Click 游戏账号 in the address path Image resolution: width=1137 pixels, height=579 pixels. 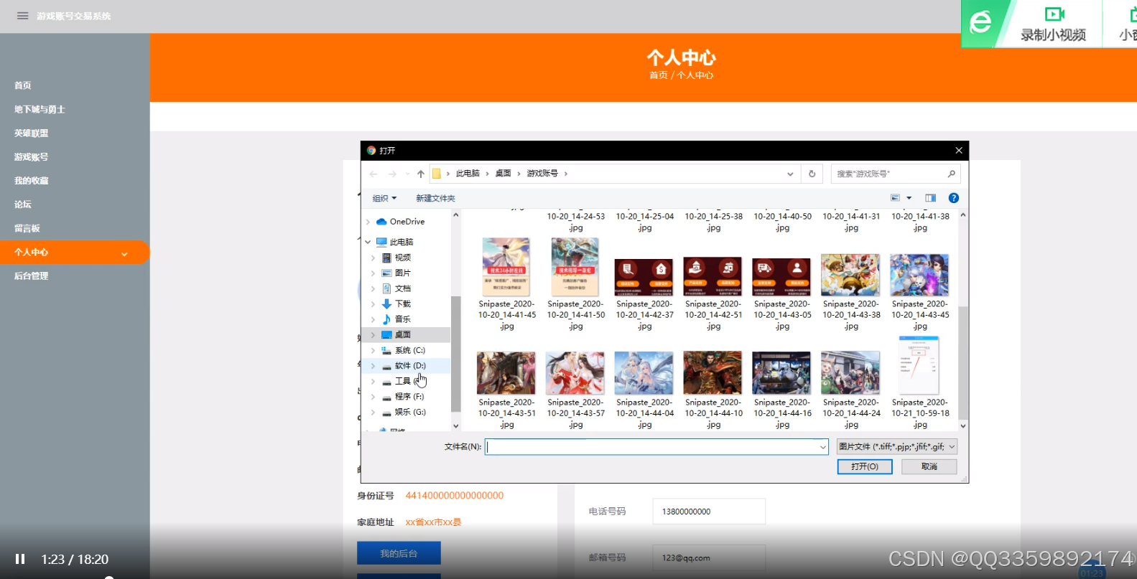[542, 174]
